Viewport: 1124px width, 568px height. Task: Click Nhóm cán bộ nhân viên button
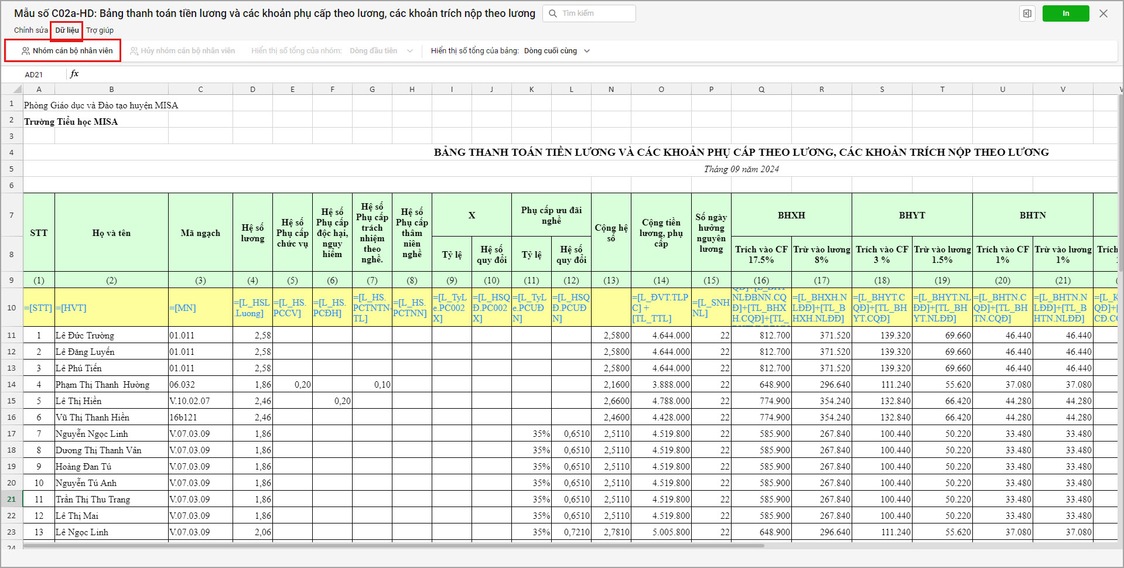pos(66,51)
